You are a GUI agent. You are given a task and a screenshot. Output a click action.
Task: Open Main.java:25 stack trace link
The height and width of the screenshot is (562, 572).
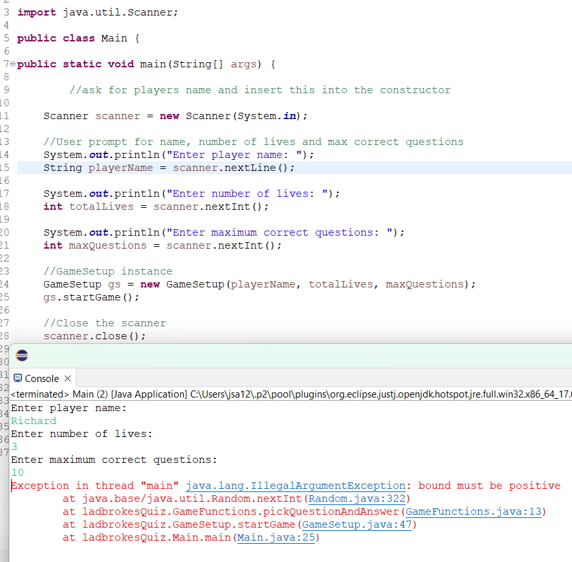click(276, 537)
